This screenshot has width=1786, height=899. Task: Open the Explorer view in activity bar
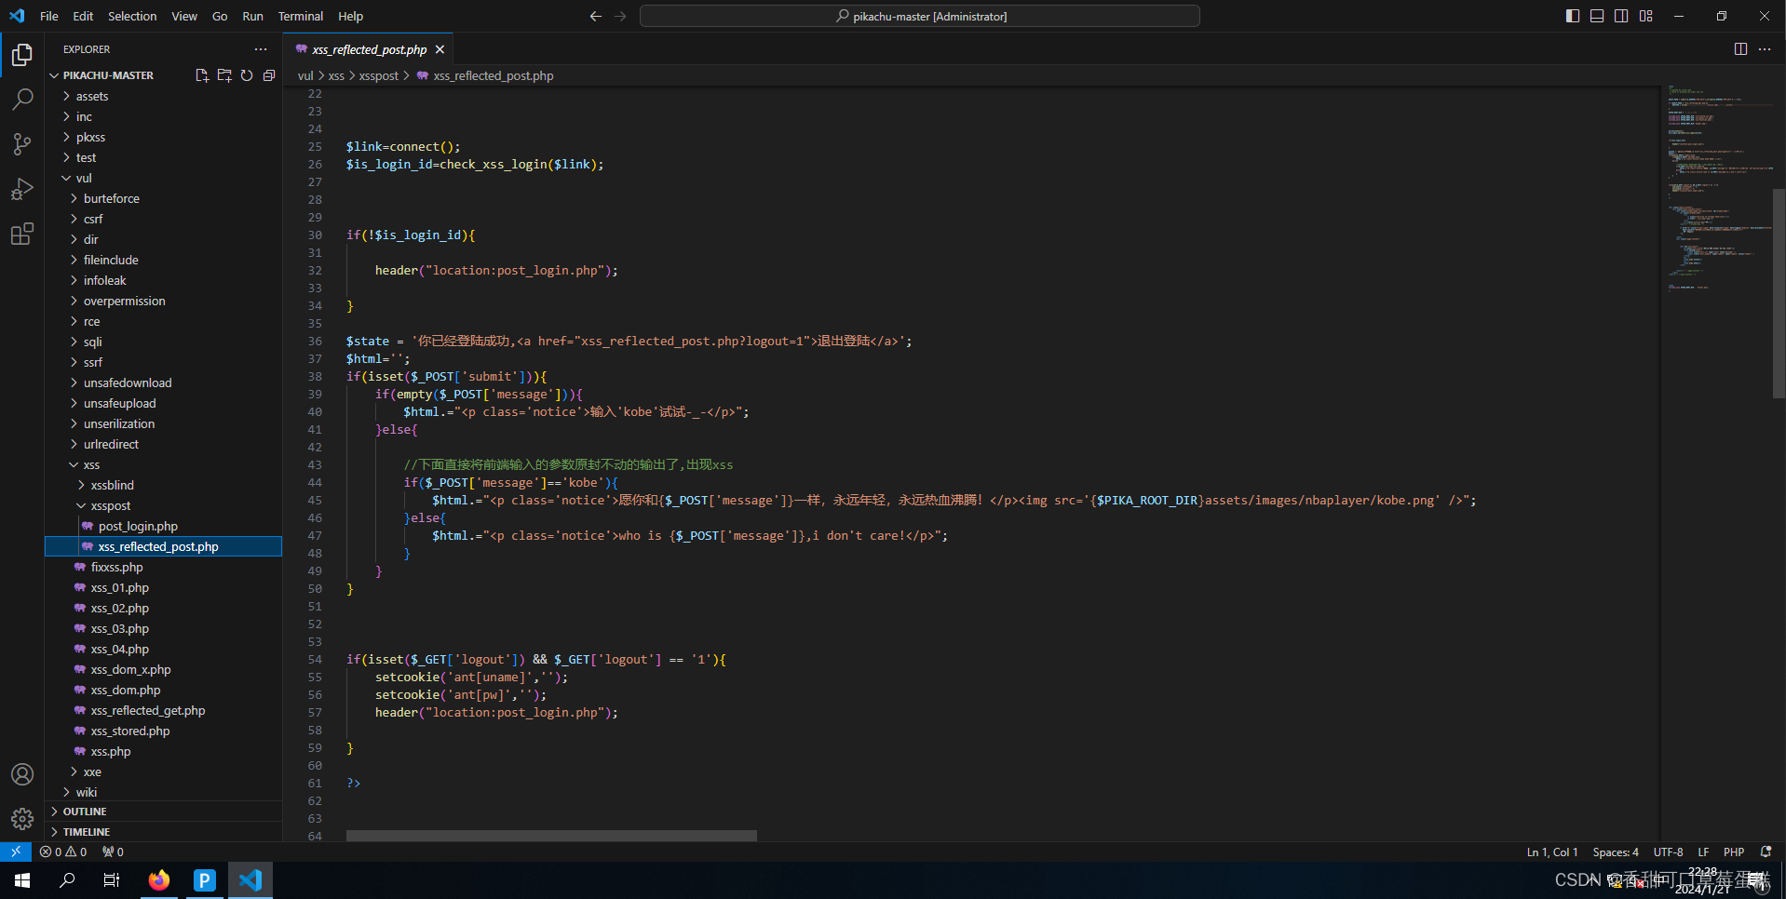point(22,55)
